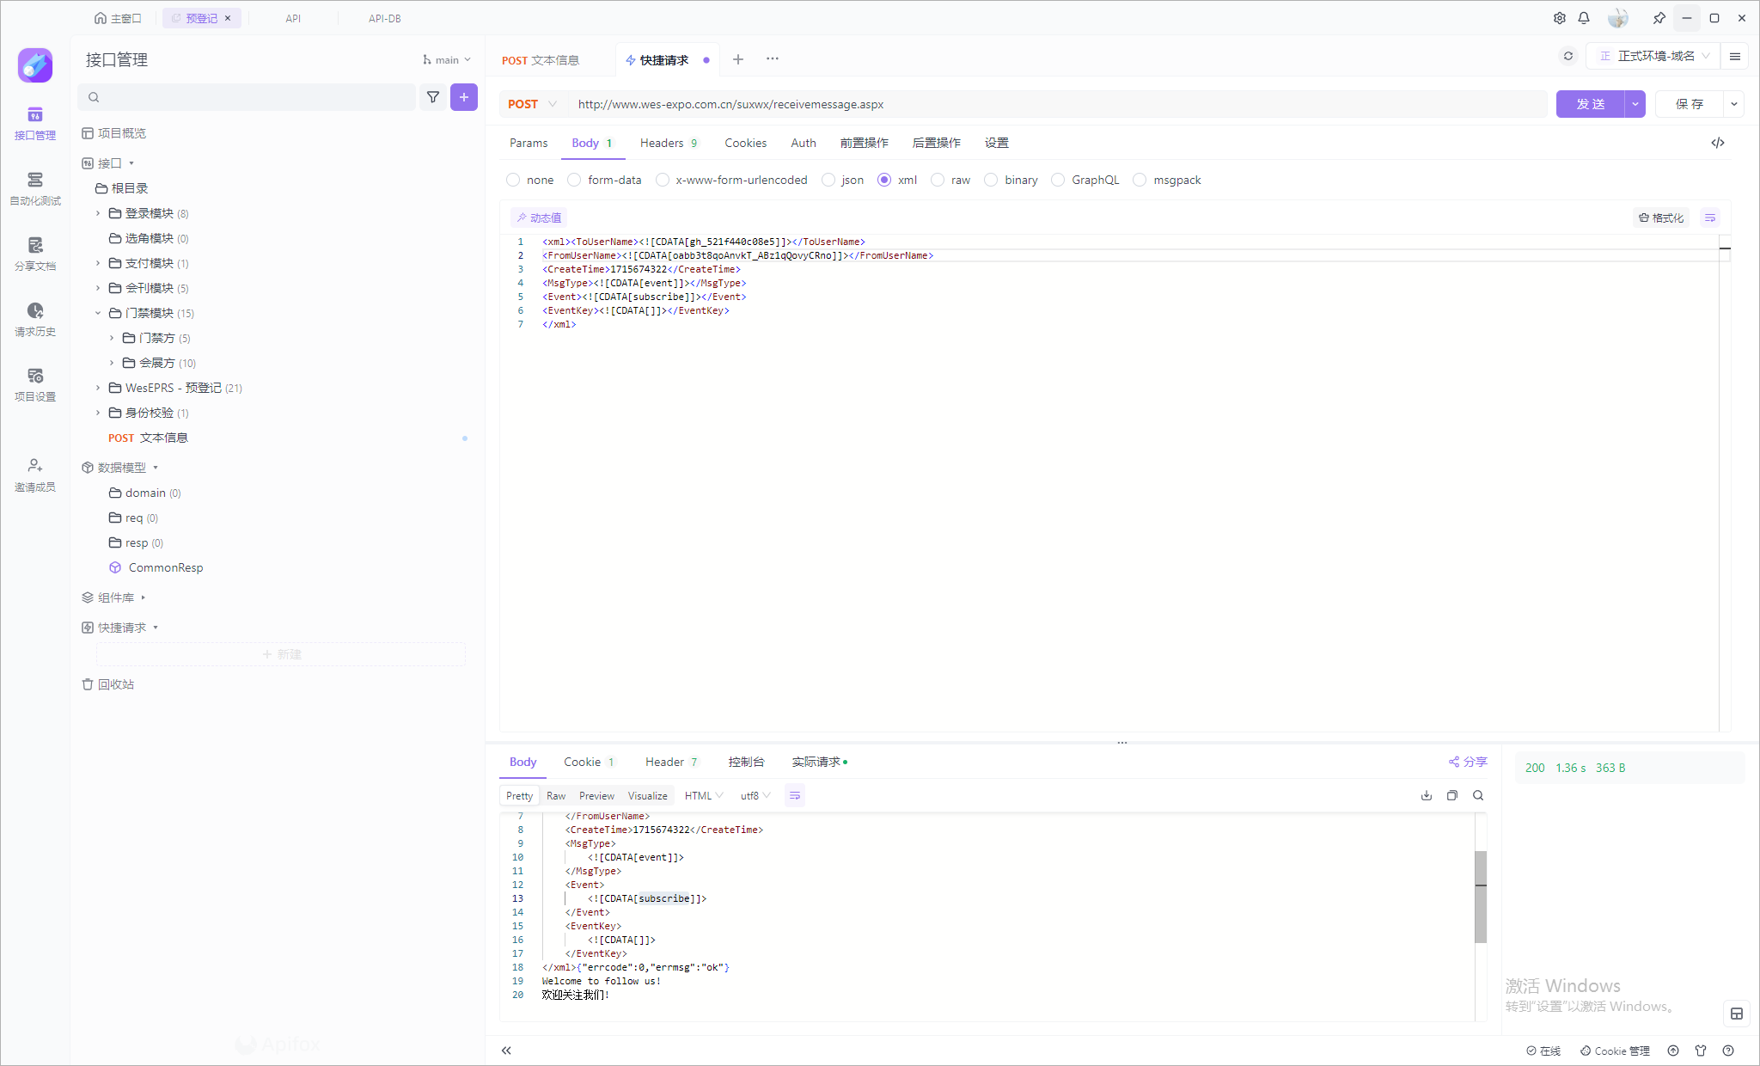Open the 自动化测试 sidebar section

pos(34,187)
